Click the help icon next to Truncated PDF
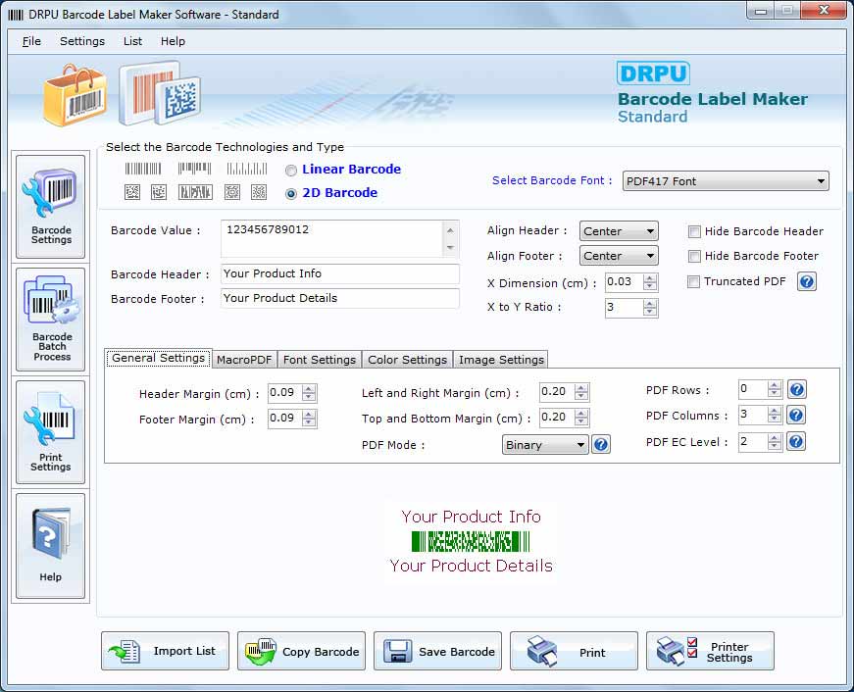Image resolution: width=854 pixels, height=692 pixels. 807,281
